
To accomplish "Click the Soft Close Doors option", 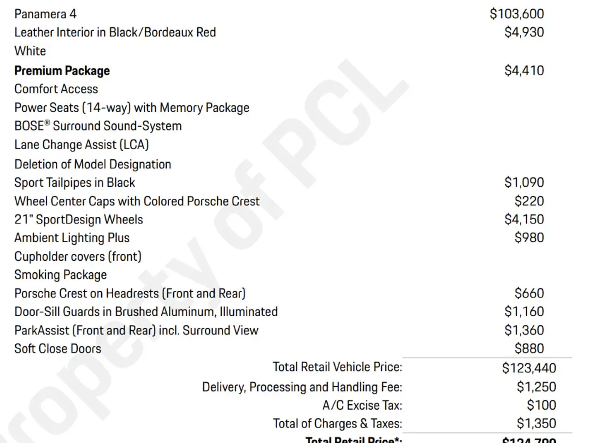I will (57, 348).
